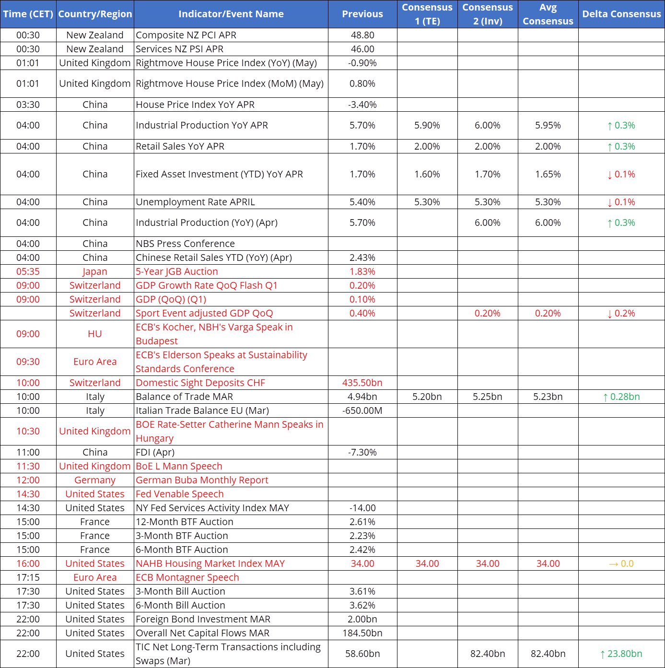Select the "12-Month BTF Auction" cell
This screenshot has height=668, width=665.
point(231,522)
